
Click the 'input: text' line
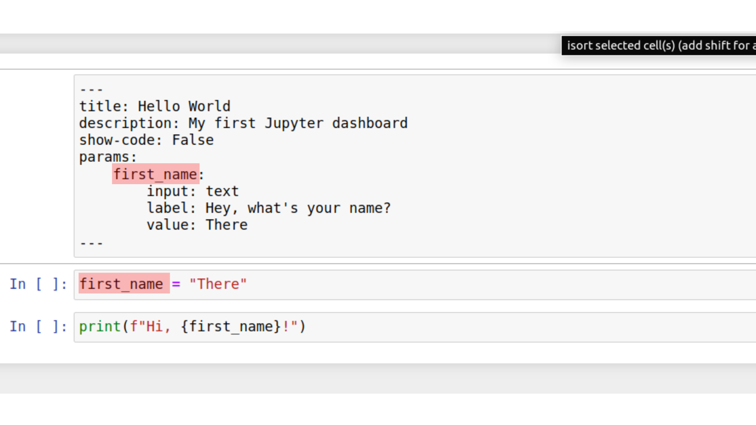pyautogui.click(x=192, y=192)
